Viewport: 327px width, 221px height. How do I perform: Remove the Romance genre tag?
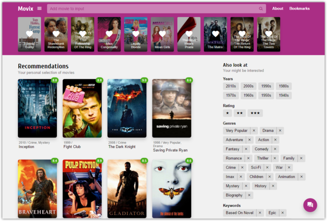[249, 158]
